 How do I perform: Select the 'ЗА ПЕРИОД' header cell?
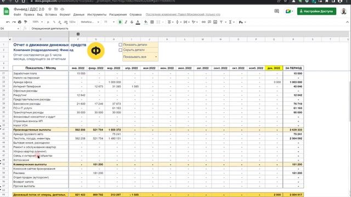tap(293, 68)
